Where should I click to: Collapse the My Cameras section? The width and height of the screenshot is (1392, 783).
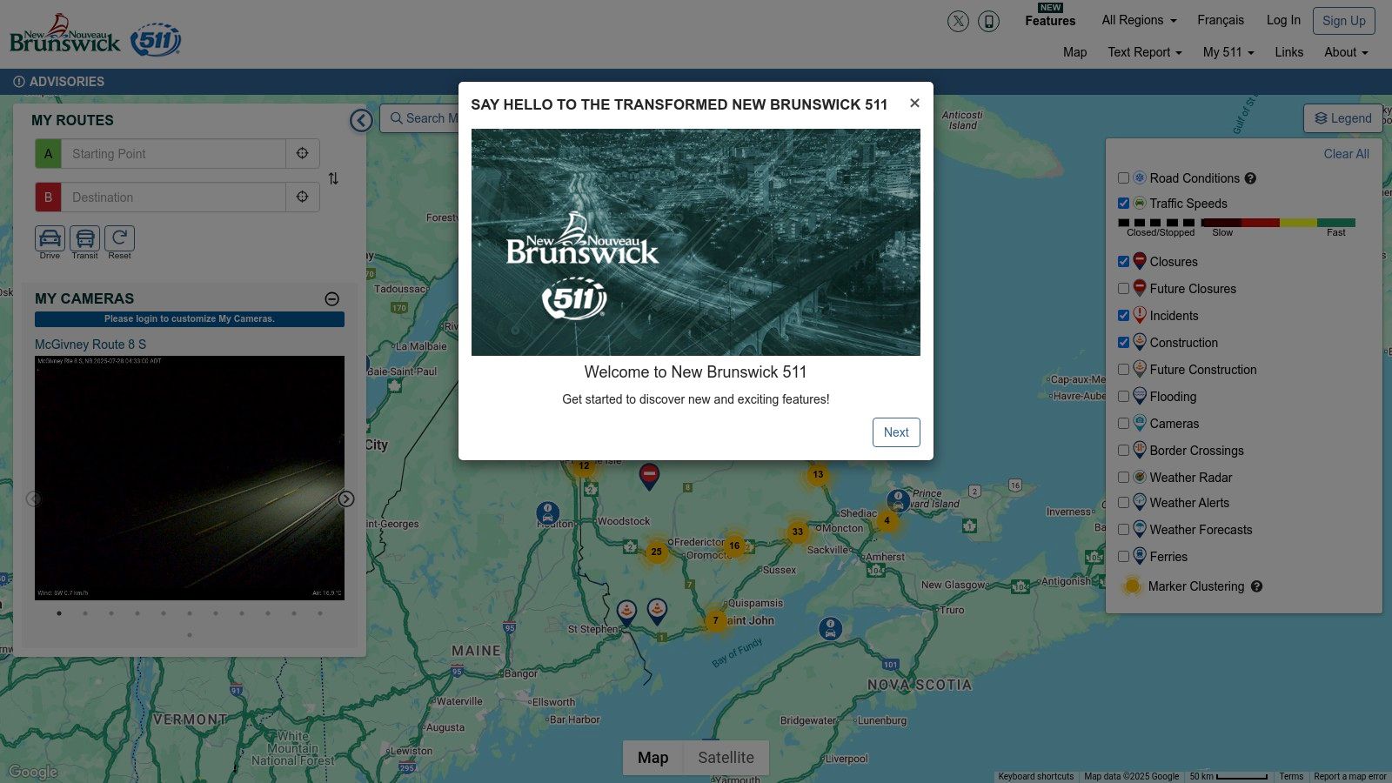(331, 298)
